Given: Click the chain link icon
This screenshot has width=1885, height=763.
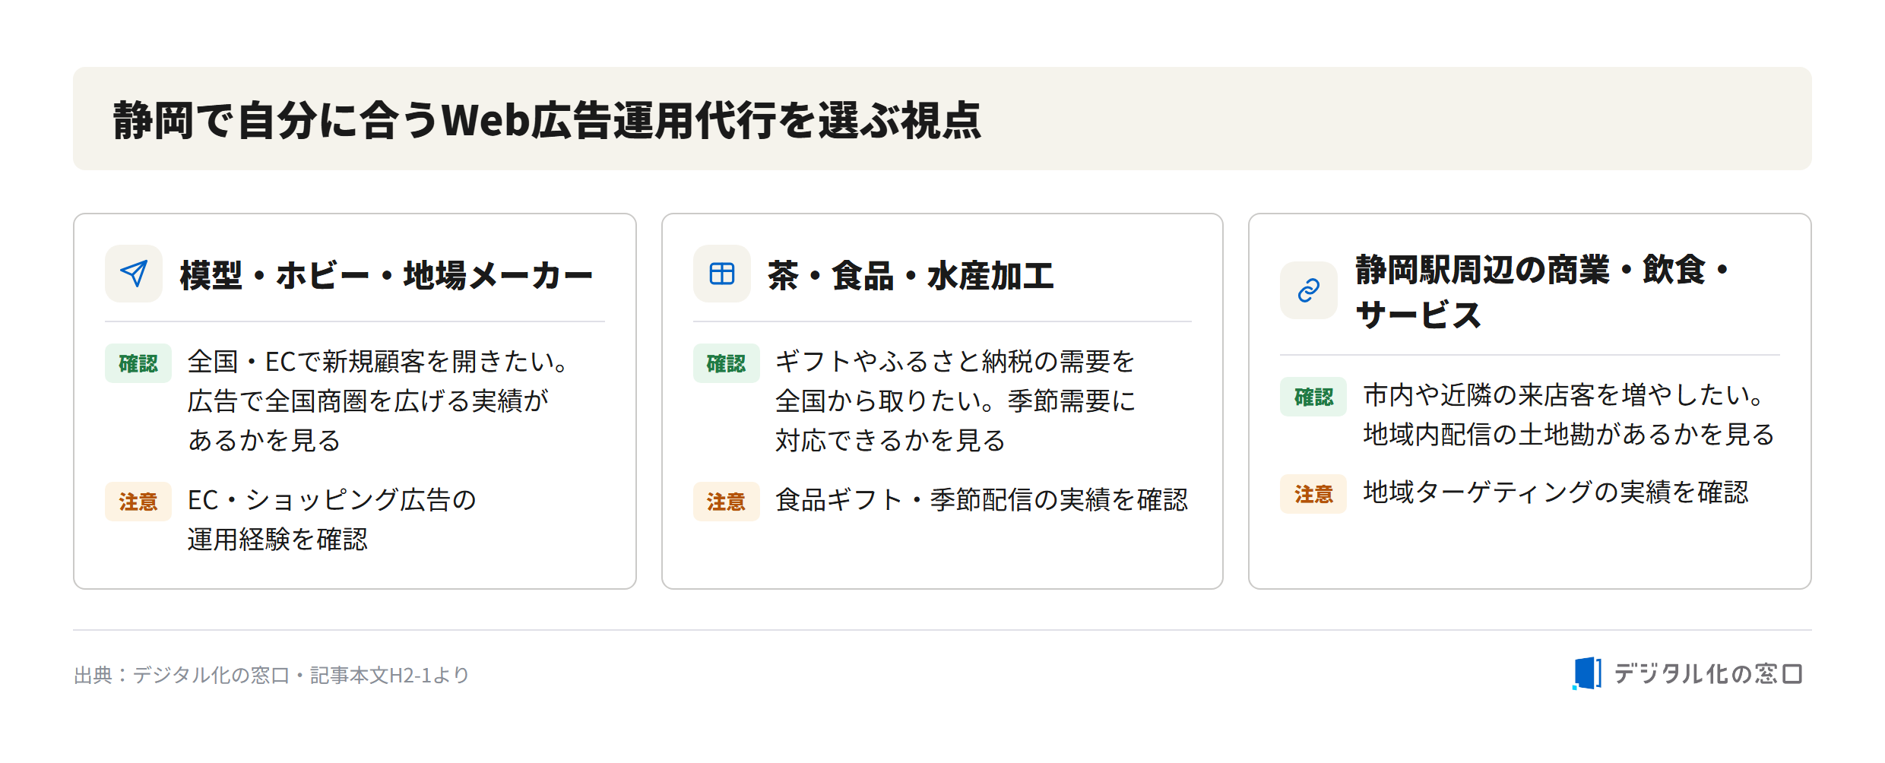Looking at the screenshot, I should click(x=1308, y=290).
